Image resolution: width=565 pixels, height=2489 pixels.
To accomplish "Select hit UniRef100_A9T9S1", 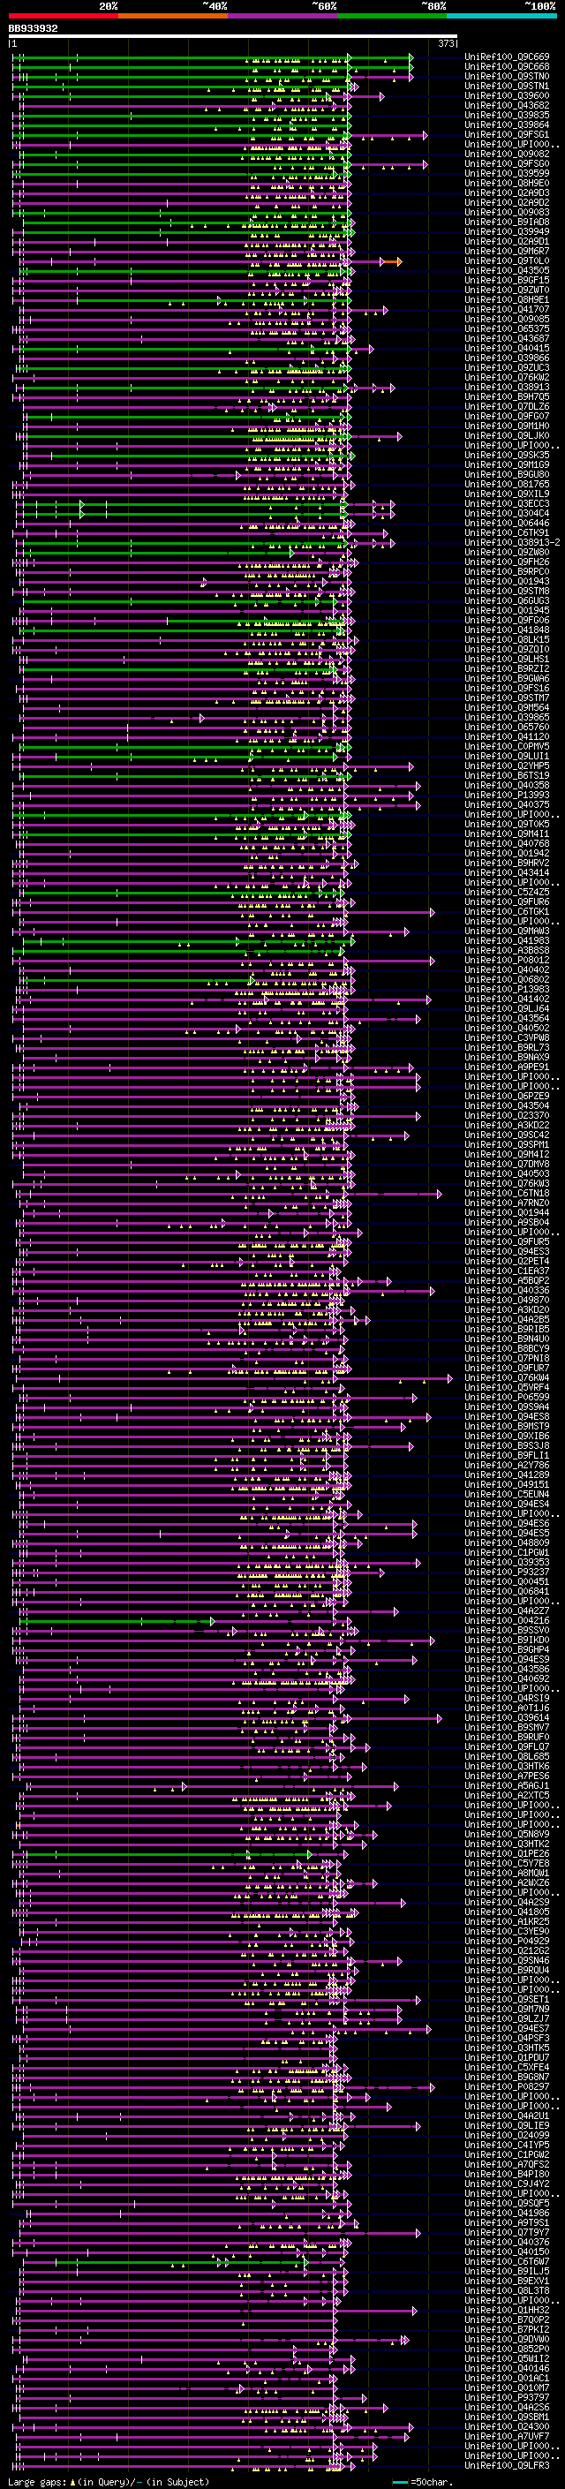I will (507, 2222).
